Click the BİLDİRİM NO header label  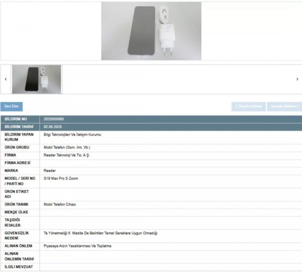(x=16, y=119)
